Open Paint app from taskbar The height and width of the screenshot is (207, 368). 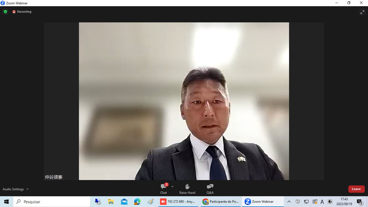pyautogui.click(x=150, y=202)
